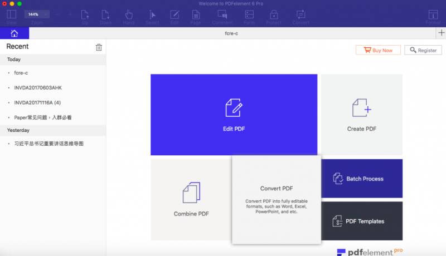
Task: Click the Register button
Action: [x=423, y=50]
